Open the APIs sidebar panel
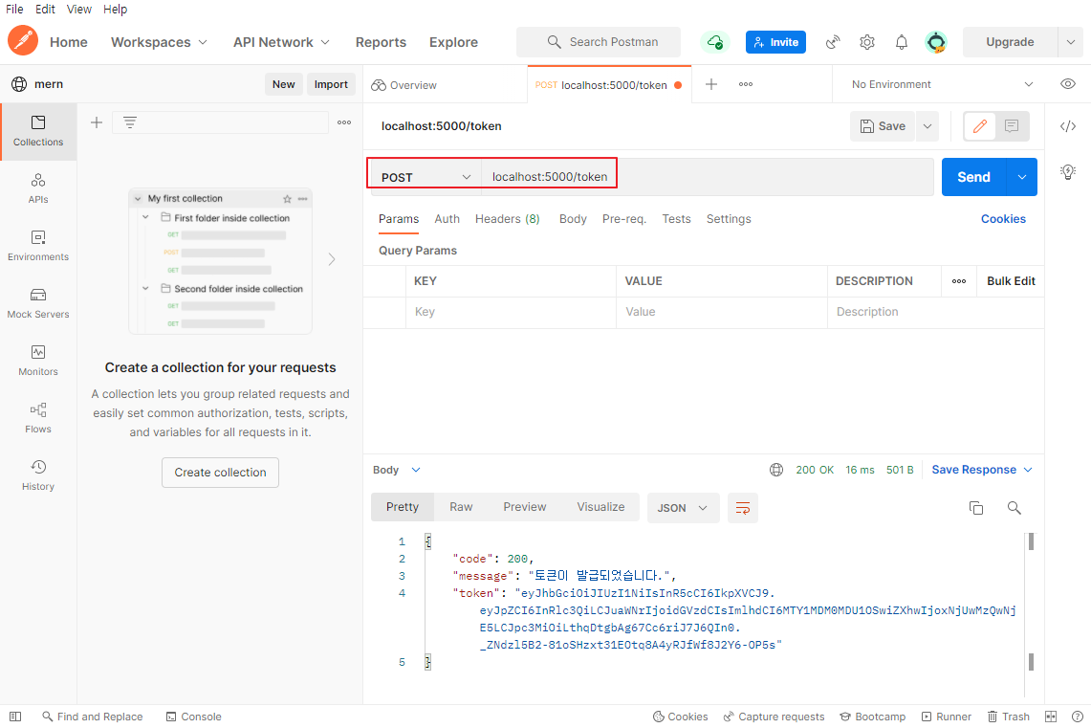The width and height of the screenshot is (1091, 728). coord(38,188)
